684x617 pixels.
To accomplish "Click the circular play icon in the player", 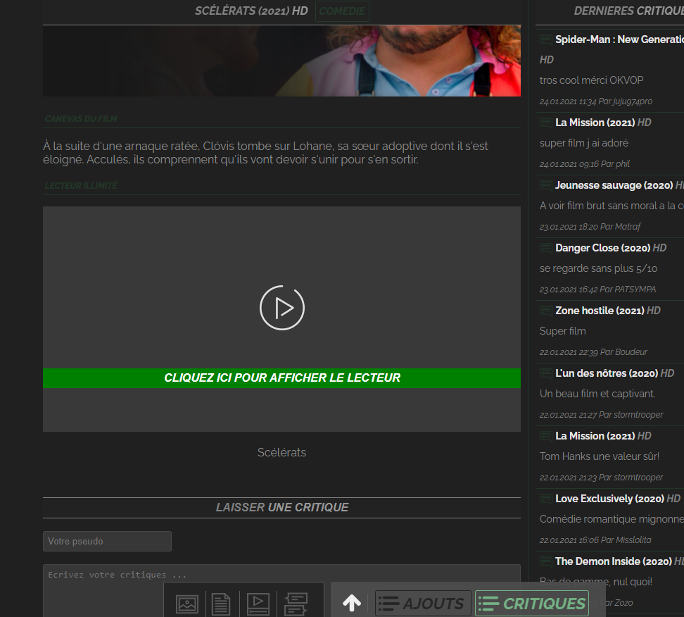I will click(x=281, y=308).
